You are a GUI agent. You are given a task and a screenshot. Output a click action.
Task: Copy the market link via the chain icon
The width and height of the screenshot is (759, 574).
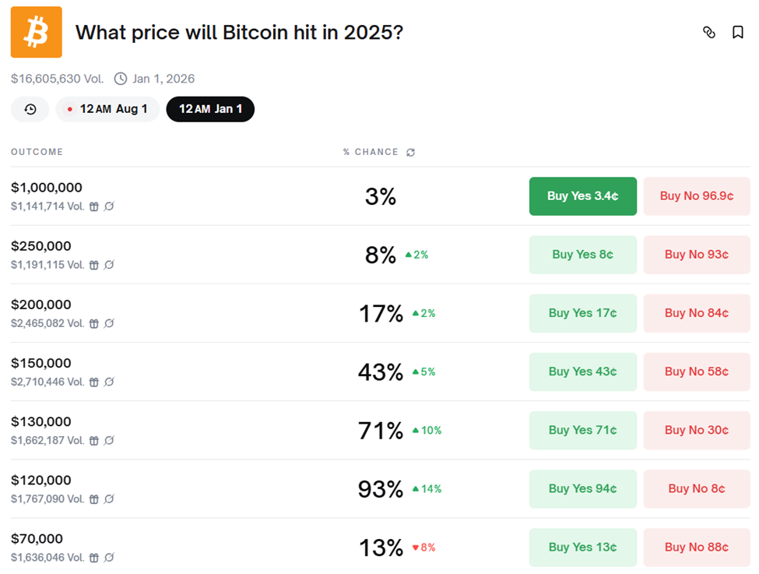pos(709,33)
